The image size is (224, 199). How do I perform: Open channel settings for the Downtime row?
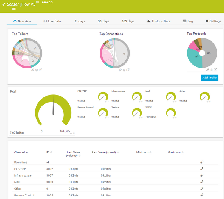202,162
